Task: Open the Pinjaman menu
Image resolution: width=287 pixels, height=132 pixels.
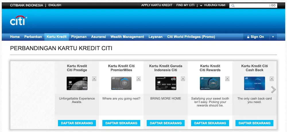Action: click(79, 37)
